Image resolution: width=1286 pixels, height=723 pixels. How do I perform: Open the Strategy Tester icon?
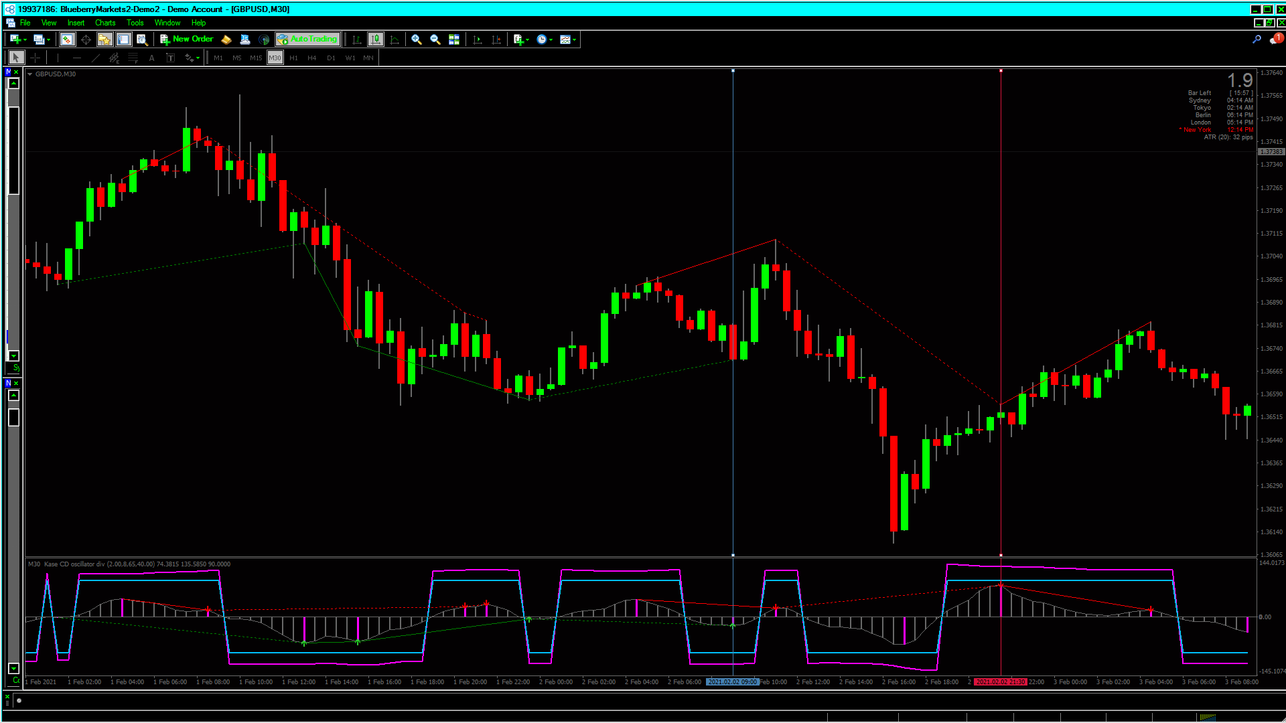tap(142, 39)
